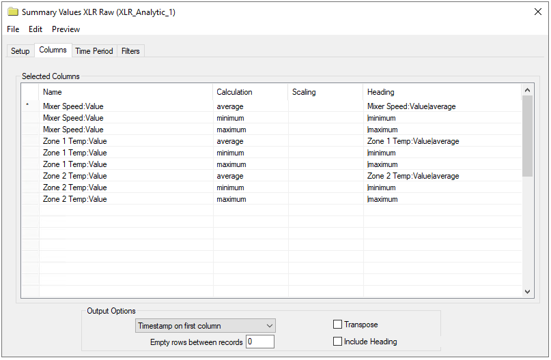
Task: Click the Mixer Speed:Value|average heading cell
Action: (x=442, y=106)
